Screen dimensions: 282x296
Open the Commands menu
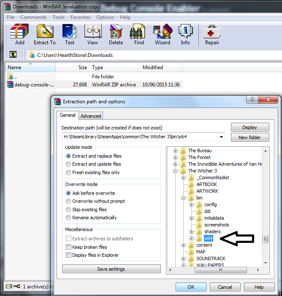click(x=33, y=17)
